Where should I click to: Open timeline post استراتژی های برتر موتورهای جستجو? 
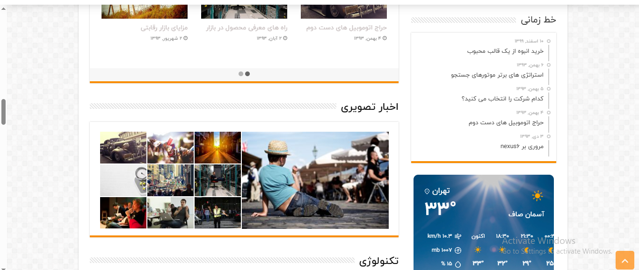(x=497, y=75)
